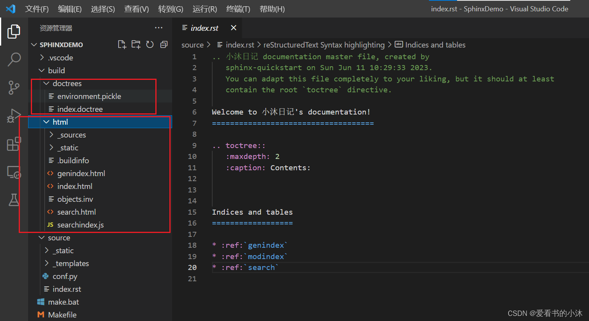The width and height of the screenshot is (589, 321).
Task: Click the modindex ref text
Action: (x=266, y=257)
